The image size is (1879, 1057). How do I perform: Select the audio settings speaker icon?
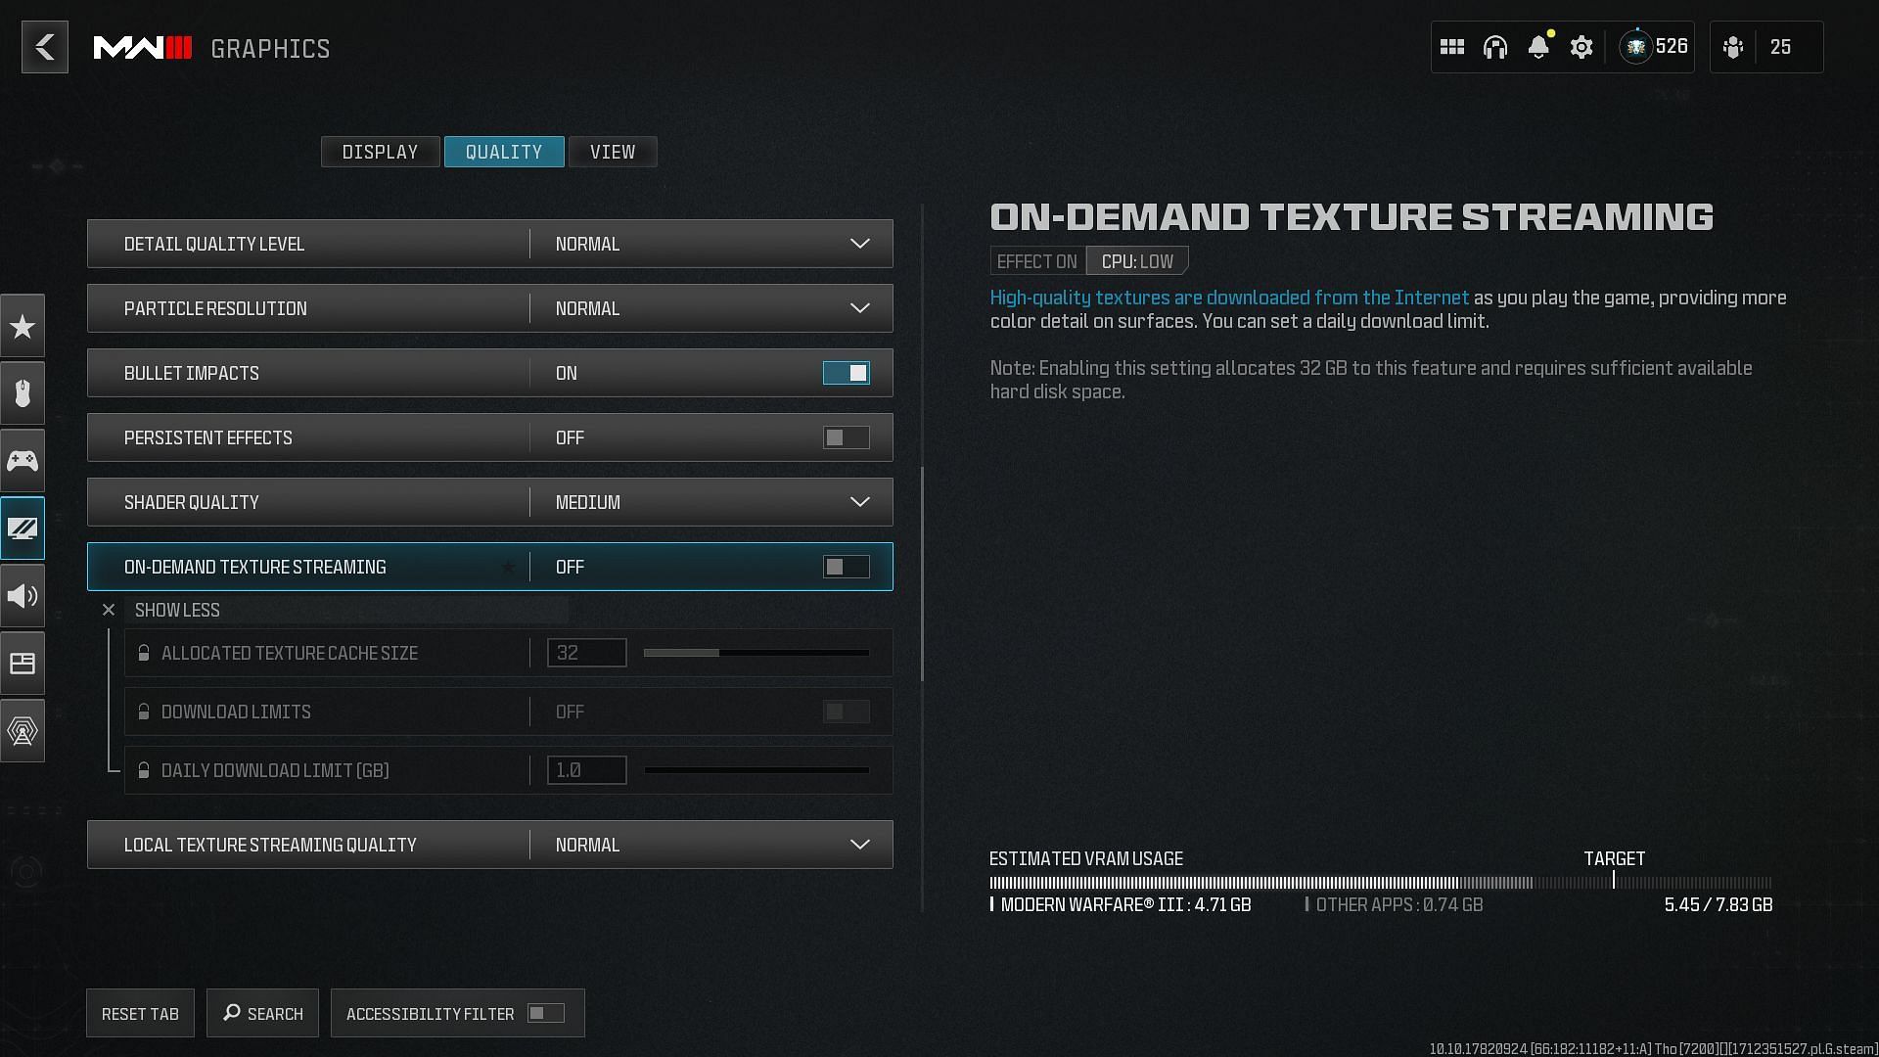23,595
